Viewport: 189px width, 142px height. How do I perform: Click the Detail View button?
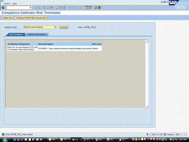tap(8, 18)
